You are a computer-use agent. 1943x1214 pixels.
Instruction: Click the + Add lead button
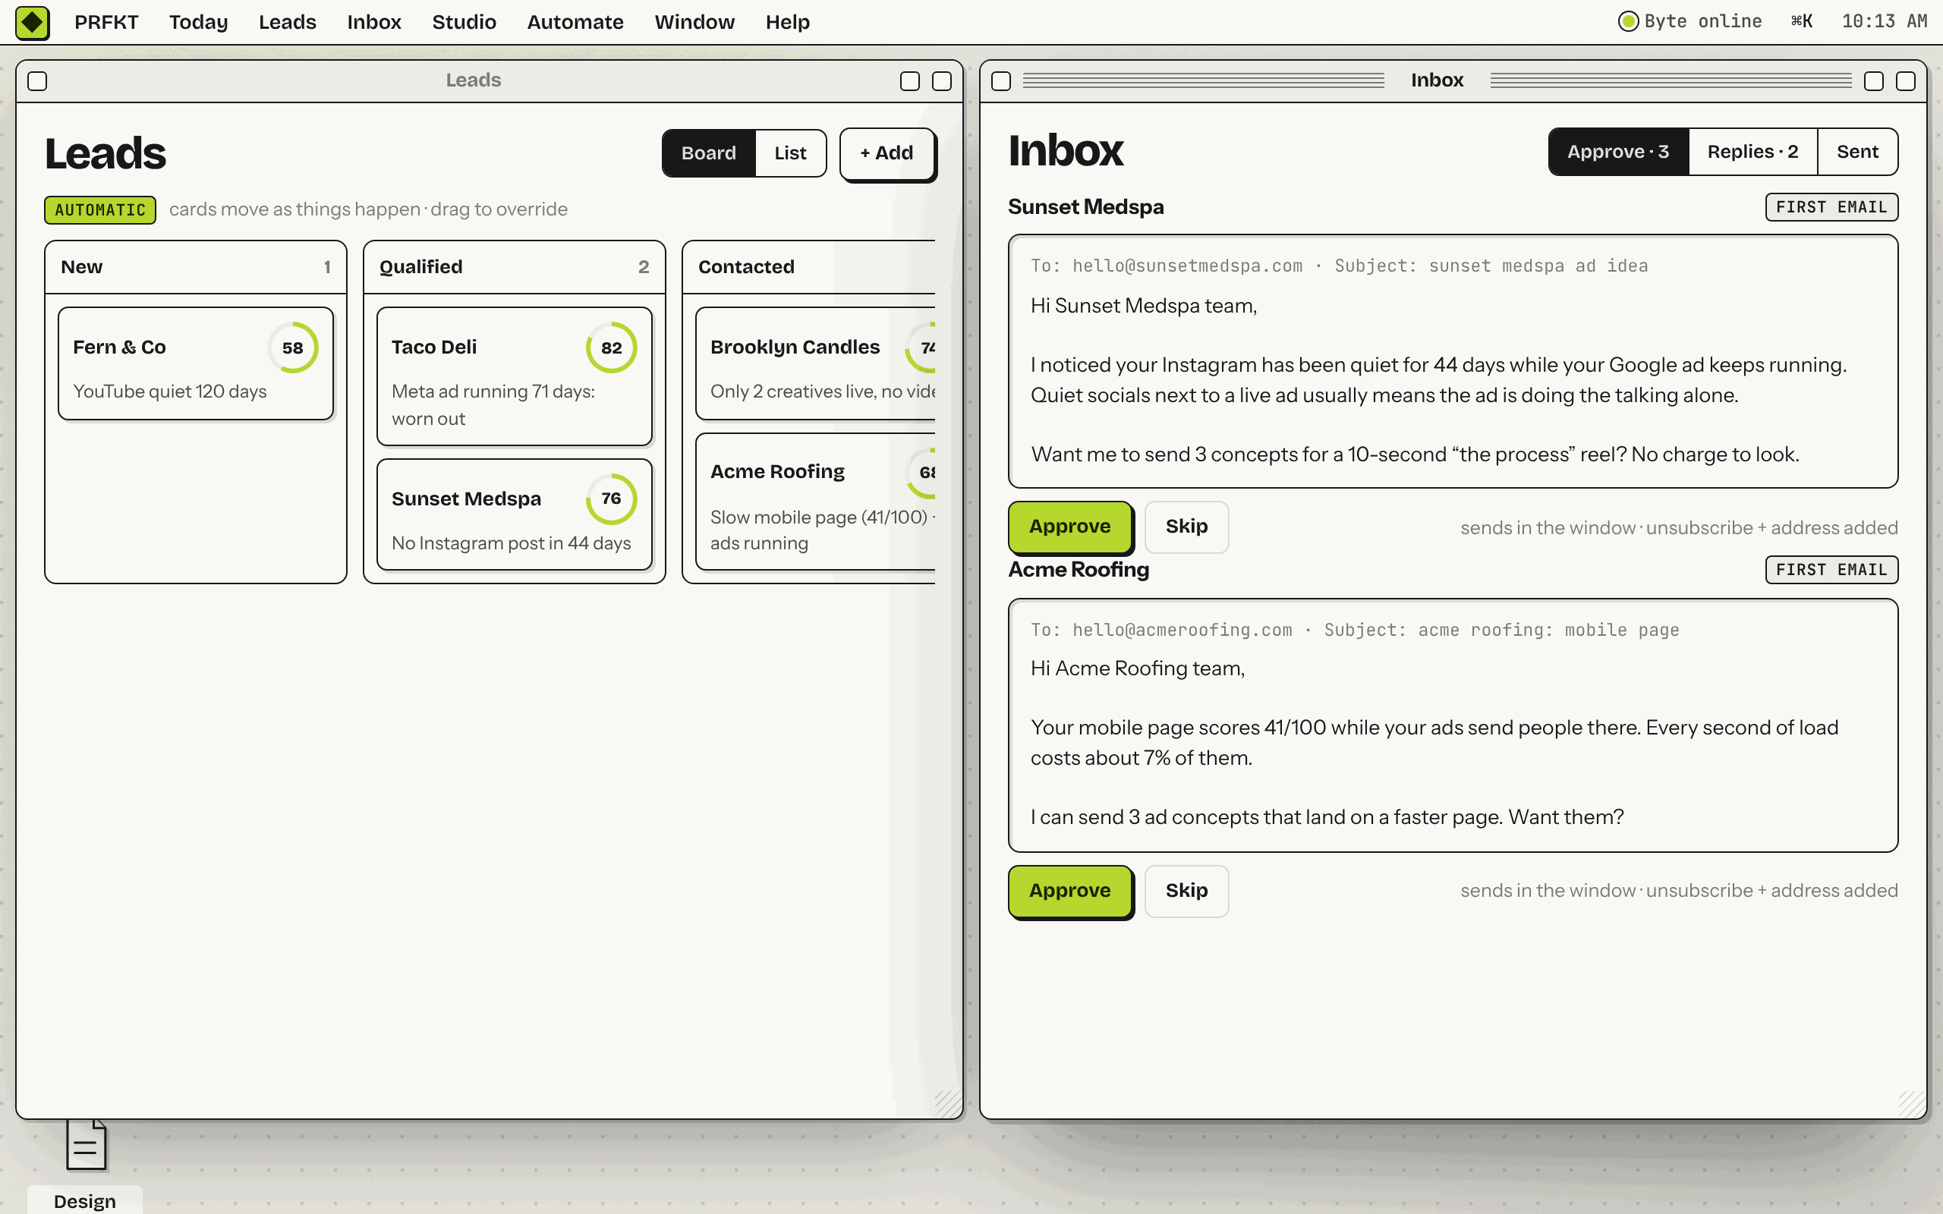coord(887,153)
